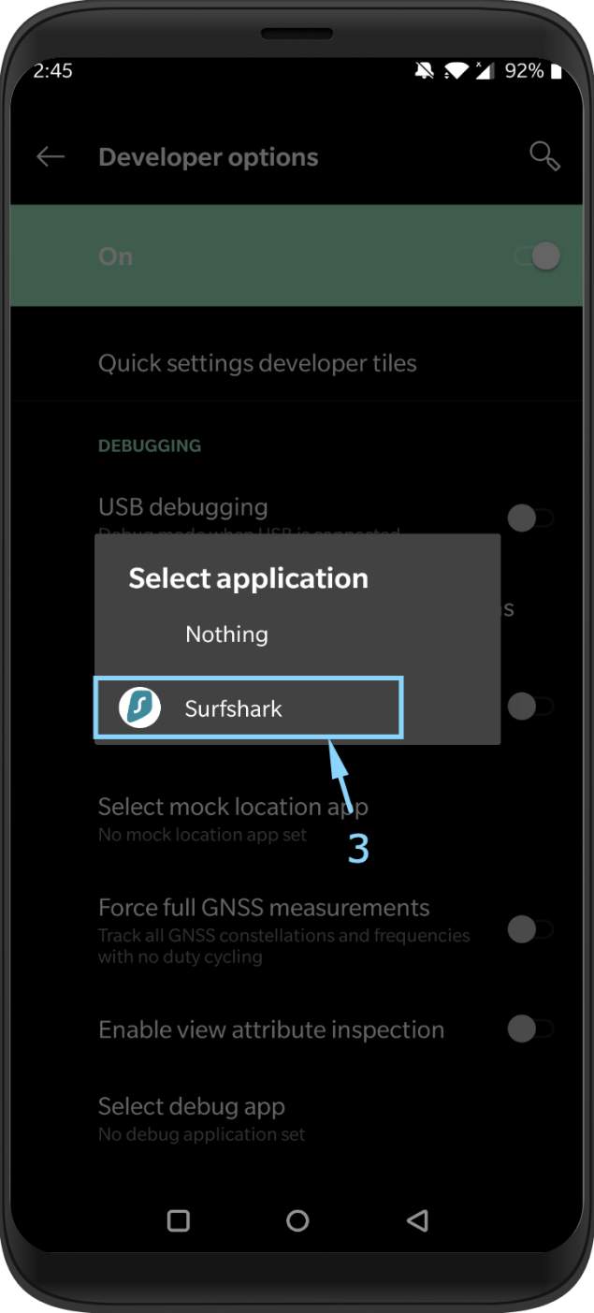Tap the Surfshark app icon
The image size is (594, 1313).
coord(140,708)
